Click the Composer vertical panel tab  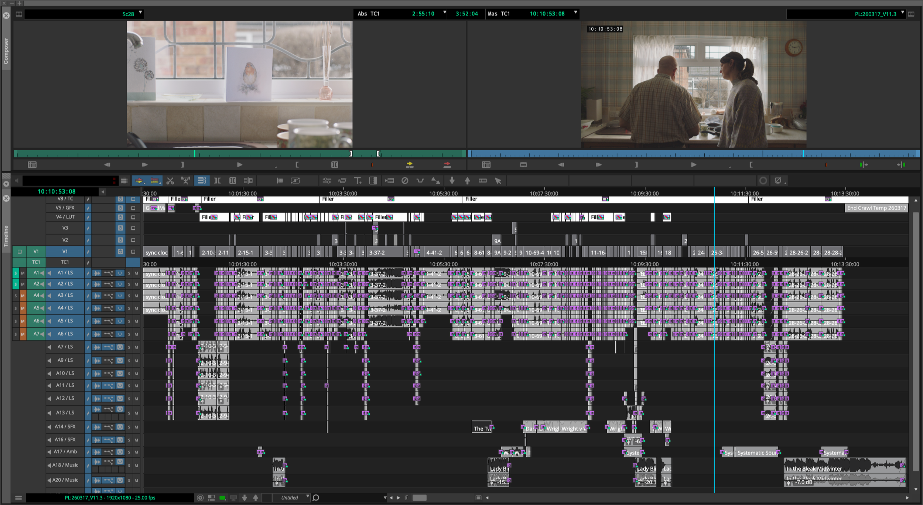(6, 51)
